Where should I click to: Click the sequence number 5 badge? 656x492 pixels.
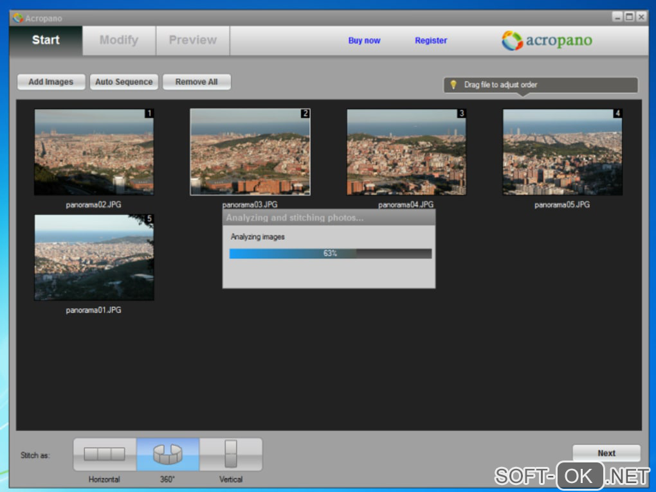coord(149,218)
